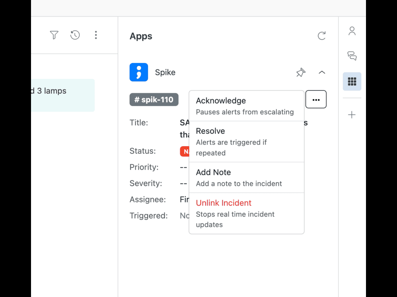Collapse the Spike app section
The width and height of the screenshot is (397, 297).
322,72
